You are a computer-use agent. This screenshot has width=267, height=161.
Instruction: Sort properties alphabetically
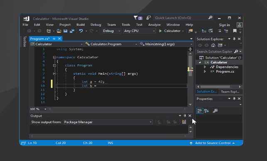coord(206,111)
